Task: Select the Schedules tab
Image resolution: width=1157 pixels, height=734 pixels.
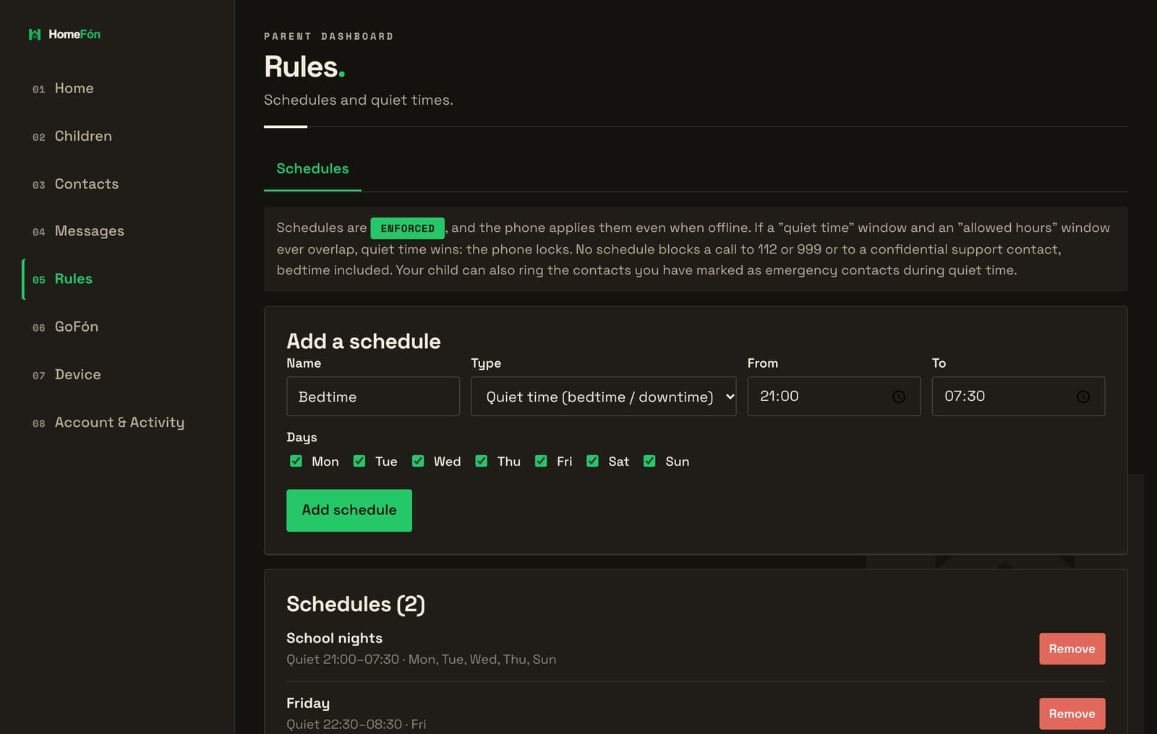Action: coord(312,168)
